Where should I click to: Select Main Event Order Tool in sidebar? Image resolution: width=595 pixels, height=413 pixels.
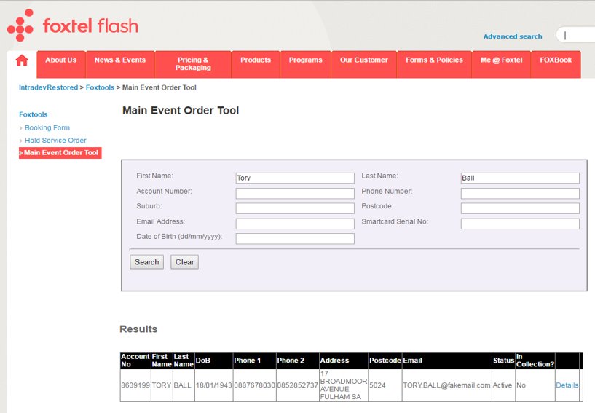60,153
